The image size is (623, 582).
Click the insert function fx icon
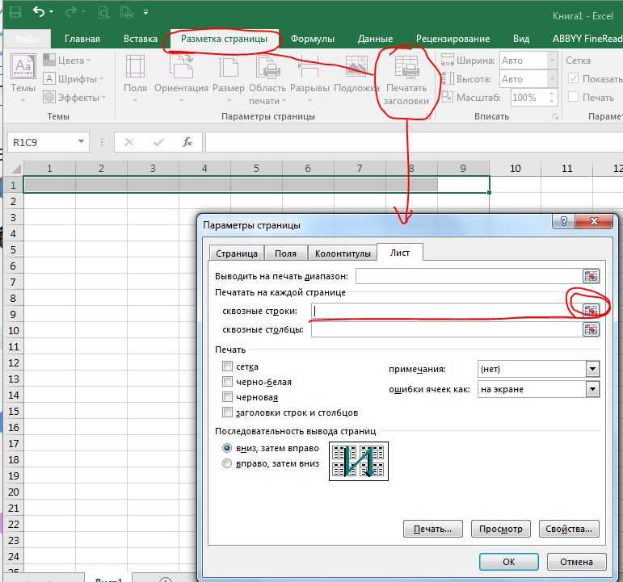pyautogui.click(x=187, y=142)
